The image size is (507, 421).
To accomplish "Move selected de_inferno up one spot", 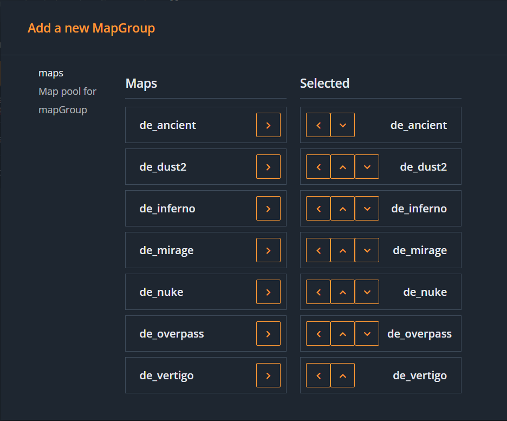I will pos(342,209).
